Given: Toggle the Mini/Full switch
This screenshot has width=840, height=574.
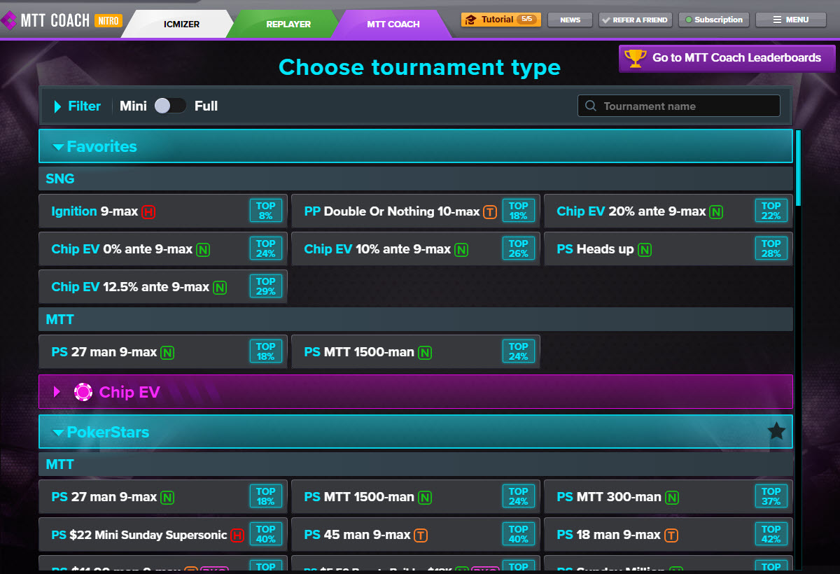Looking at the screenshot, I should (x=170, y=106).
